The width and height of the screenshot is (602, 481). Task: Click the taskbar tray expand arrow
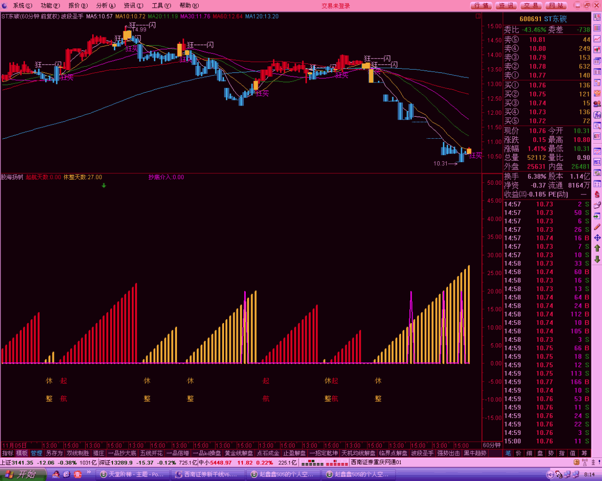(x=550, y=475)
